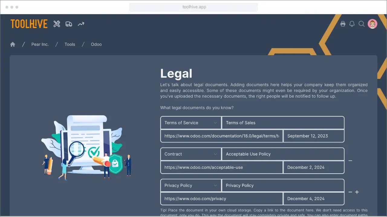Open the Contract document type dropdown

click(190, 154)
